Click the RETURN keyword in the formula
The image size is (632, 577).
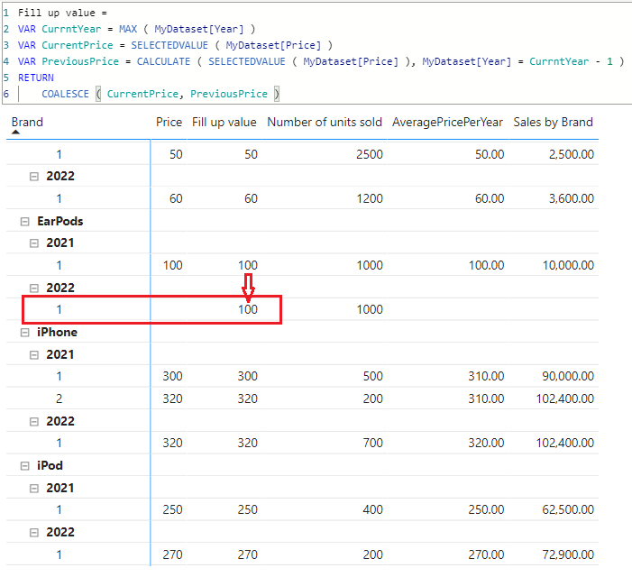tap(36, 78)
